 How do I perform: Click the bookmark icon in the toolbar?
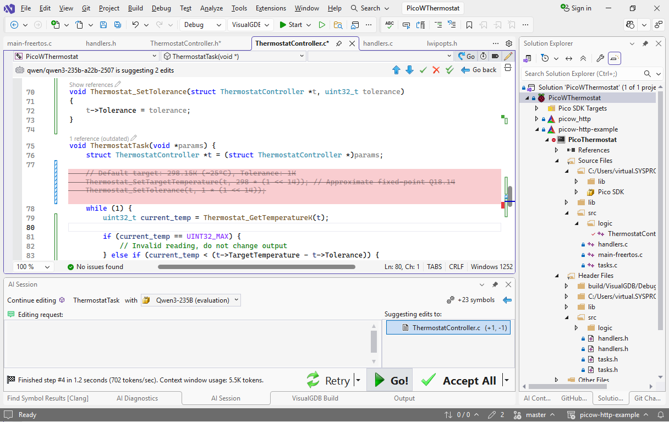[x=469, y=25]
